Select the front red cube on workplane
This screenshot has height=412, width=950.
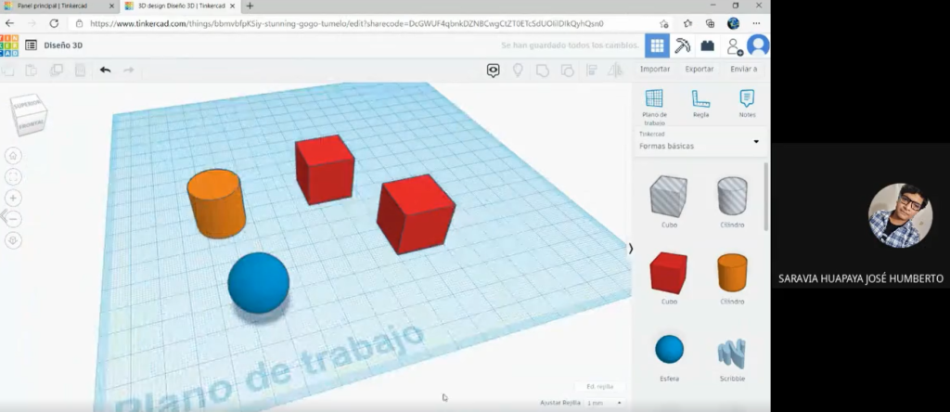pos(416,214)
